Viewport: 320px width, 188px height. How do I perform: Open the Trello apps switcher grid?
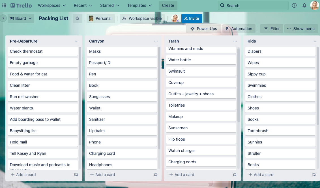coord(4,5)
